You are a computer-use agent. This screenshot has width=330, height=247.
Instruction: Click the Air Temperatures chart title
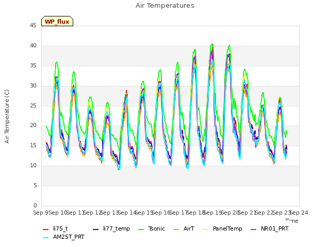point(165,6)
